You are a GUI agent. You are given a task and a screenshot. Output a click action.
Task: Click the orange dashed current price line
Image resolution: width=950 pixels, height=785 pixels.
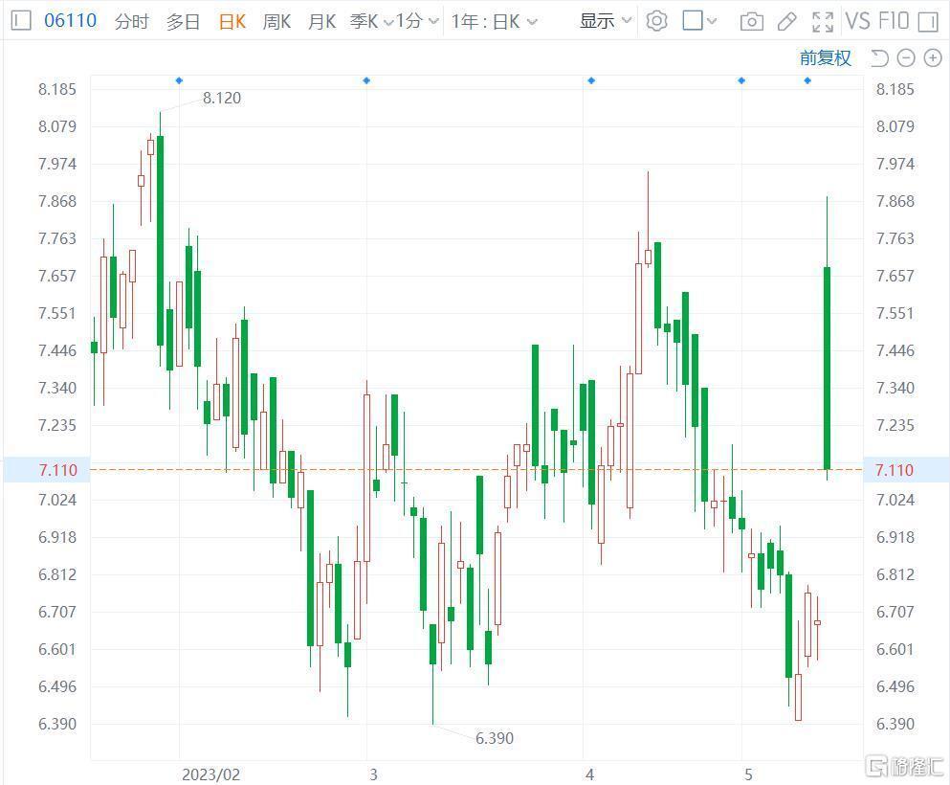point(476,470)
